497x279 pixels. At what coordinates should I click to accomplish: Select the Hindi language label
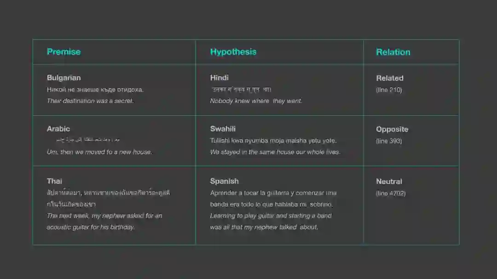click(219, 78)
